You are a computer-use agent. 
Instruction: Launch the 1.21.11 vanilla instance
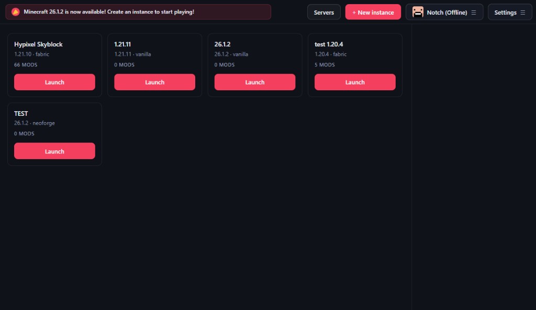click(x=154, y=82)
